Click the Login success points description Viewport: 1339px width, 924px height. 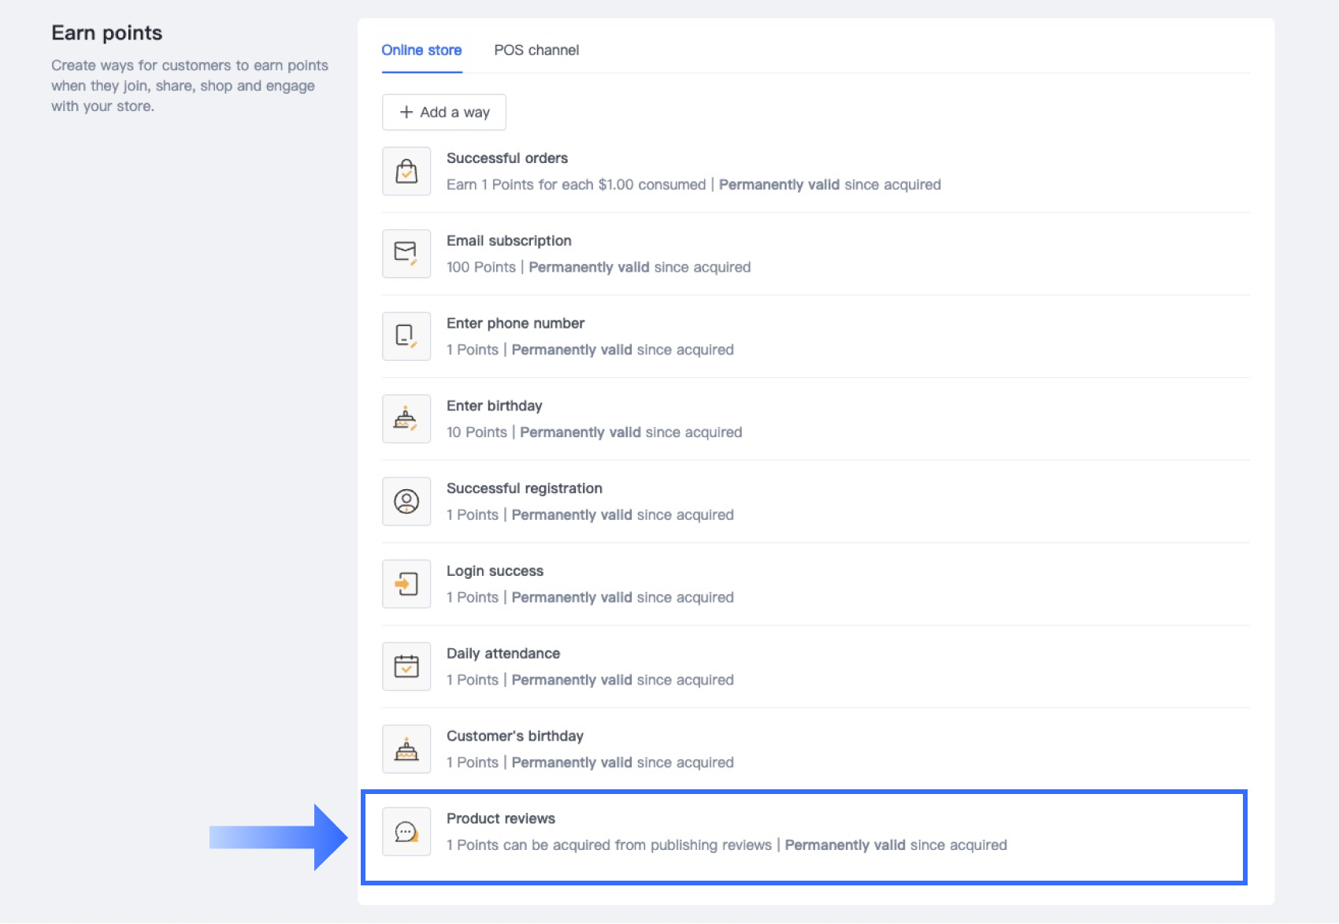(590, 598)
